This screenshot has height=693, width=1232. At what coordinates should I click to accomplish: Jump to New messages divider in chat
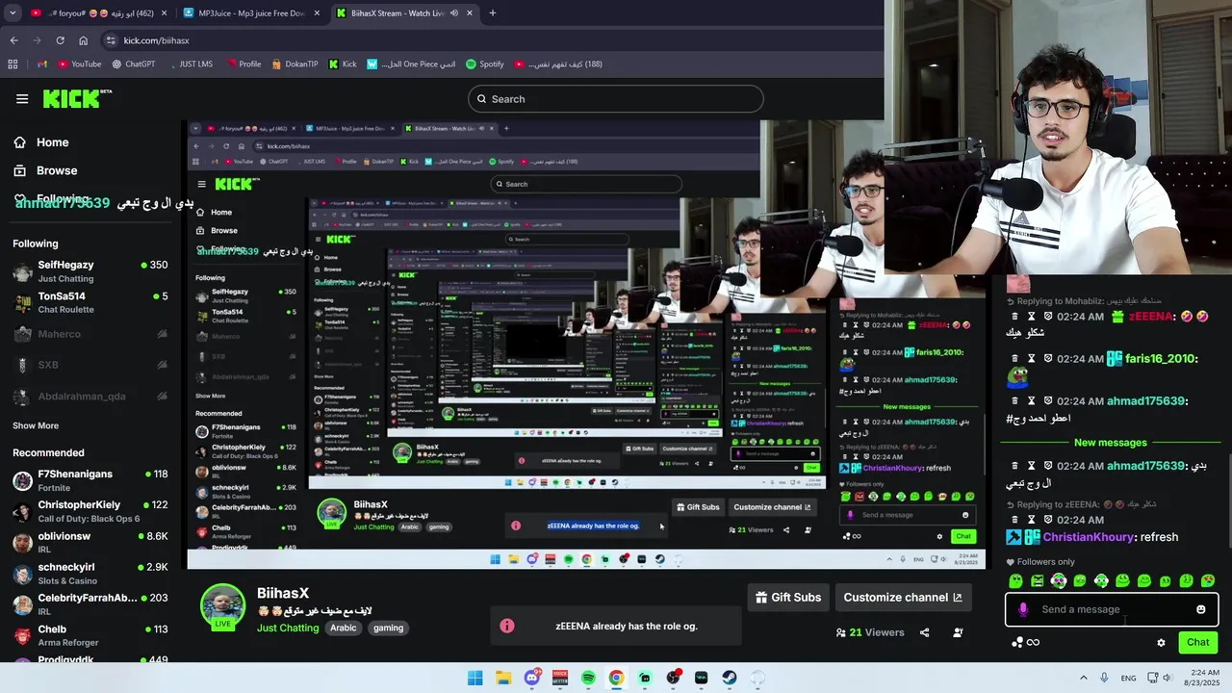[x=1110, y=443]
